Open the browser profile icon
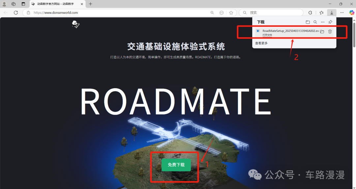Image resolution: width=356 pixels, height=189 pixels. coord(4,4)
